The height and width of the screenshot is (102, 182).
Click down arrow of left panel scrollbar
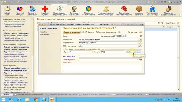[x=32, y=91]
